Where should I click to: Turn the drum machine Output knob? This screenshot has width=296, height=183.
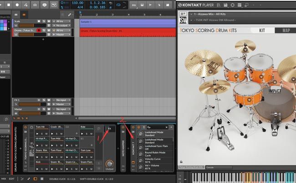click(x=109, y=163)
